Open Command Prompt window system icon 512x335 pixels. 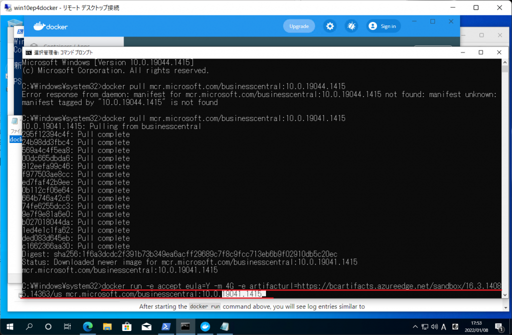(28, 52)
